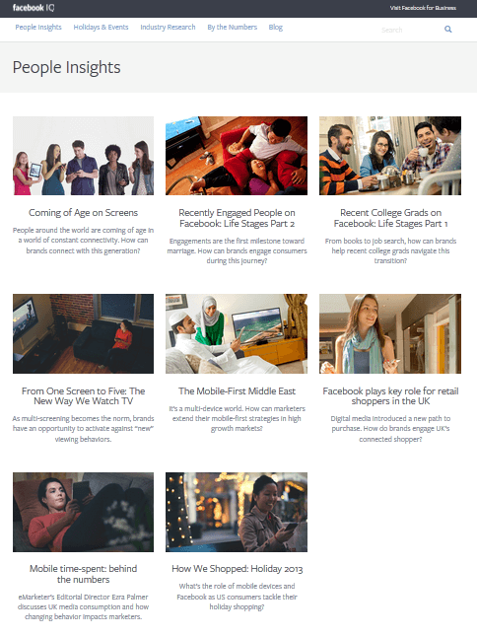Viewport: 477px width, 637px height.
Task: Click the search magnifier icon
Action: [x=447, y=30]
